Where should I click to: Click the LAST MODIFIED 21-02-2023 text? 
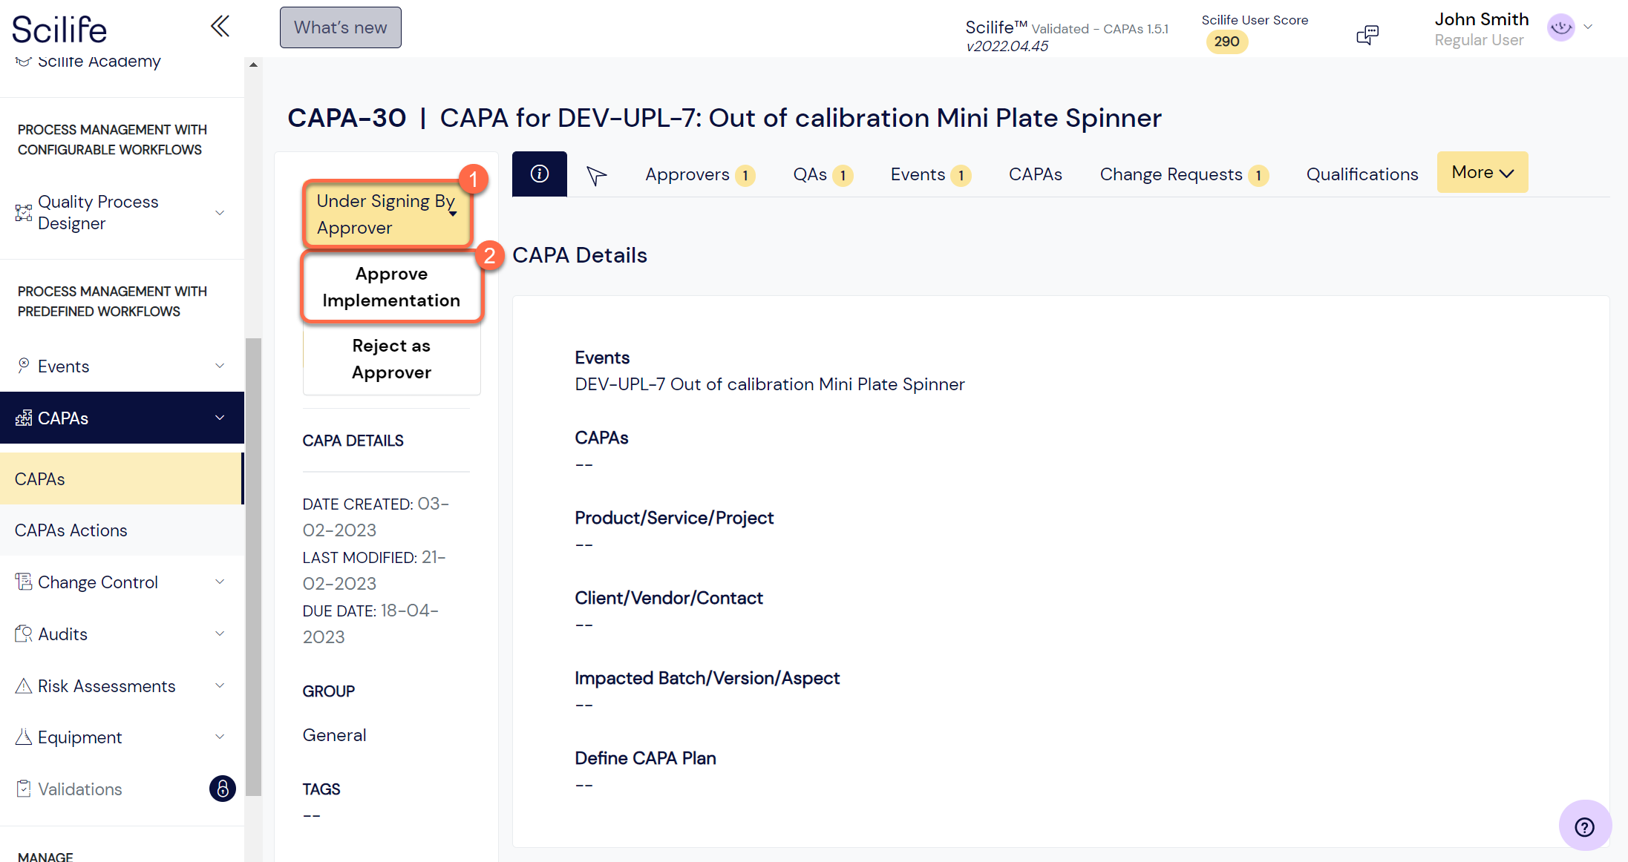374,570
